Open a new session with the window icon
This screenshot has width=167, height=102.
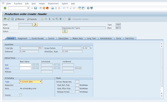pyautogui.click(x=80, y=8)
